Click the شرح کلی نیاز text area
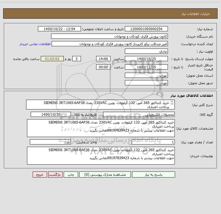This screenshot has height=214, width=221. (100, 105)
